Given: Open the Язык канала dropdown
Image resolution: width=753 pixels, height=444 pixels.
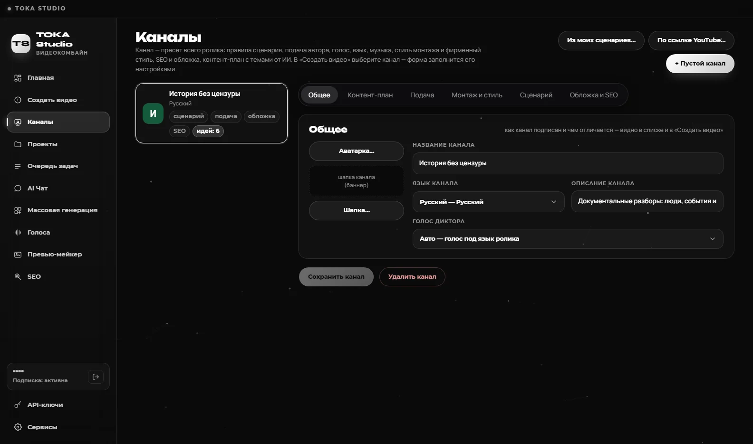Looking at the screenshot, I should click(488, 202).
